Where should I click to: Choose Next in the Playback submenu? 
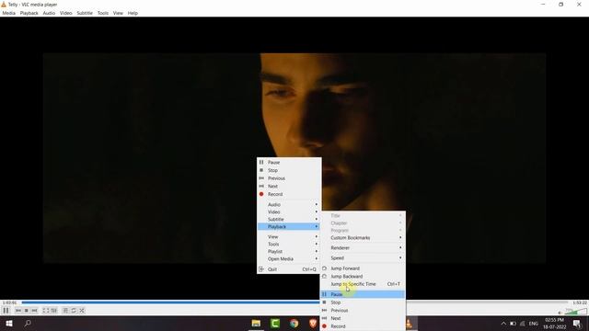(x=363, y=318)
